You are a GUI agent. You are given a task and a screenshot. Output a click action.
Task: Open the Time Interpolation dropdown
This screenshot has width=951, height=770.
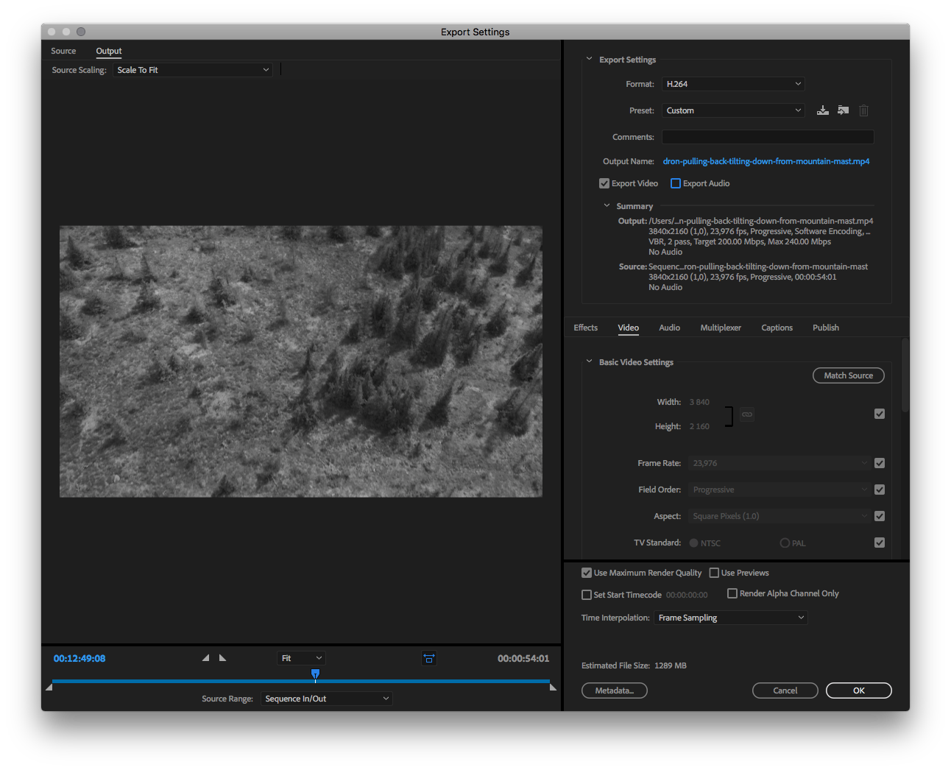[730, 618]
